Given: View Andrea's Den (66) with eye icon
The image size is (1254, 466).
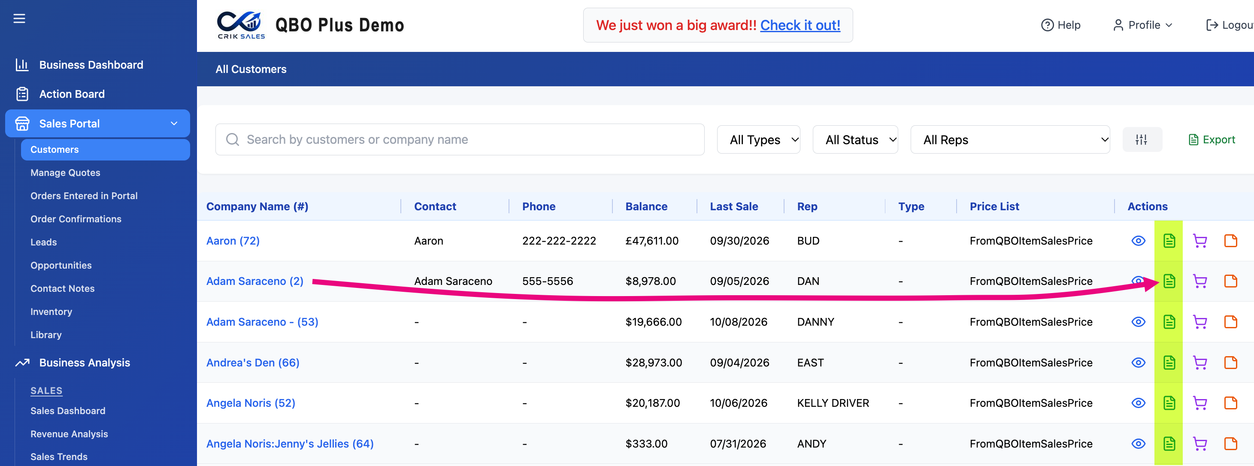Looking at the screenshot, I should [1138, 362].
